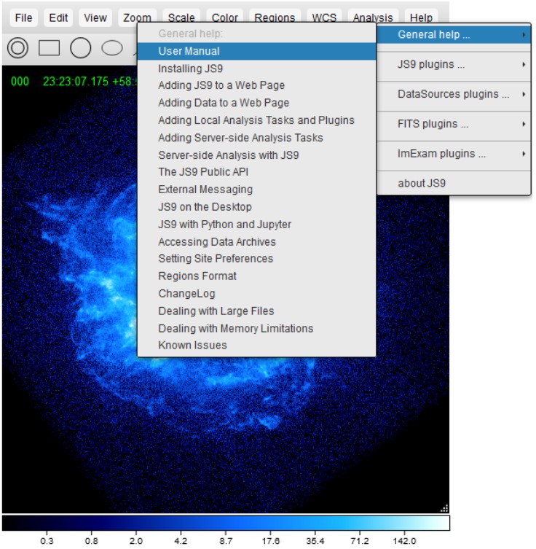This screenshot has width=536, height=549.
Task: Open Dealing with Memory Limitations
Action: tap(256, 328)
